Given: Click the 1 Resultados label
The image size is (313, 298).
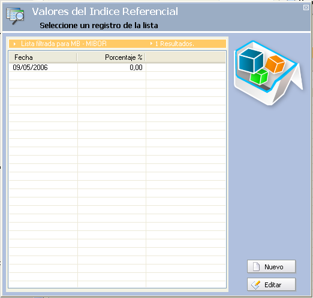Looking at the screenshot, I should (x=174, y=44).
